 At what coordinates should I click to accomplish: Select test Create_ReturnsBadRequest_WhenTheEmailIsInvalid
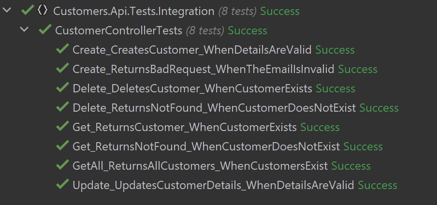tap(203, 69)
